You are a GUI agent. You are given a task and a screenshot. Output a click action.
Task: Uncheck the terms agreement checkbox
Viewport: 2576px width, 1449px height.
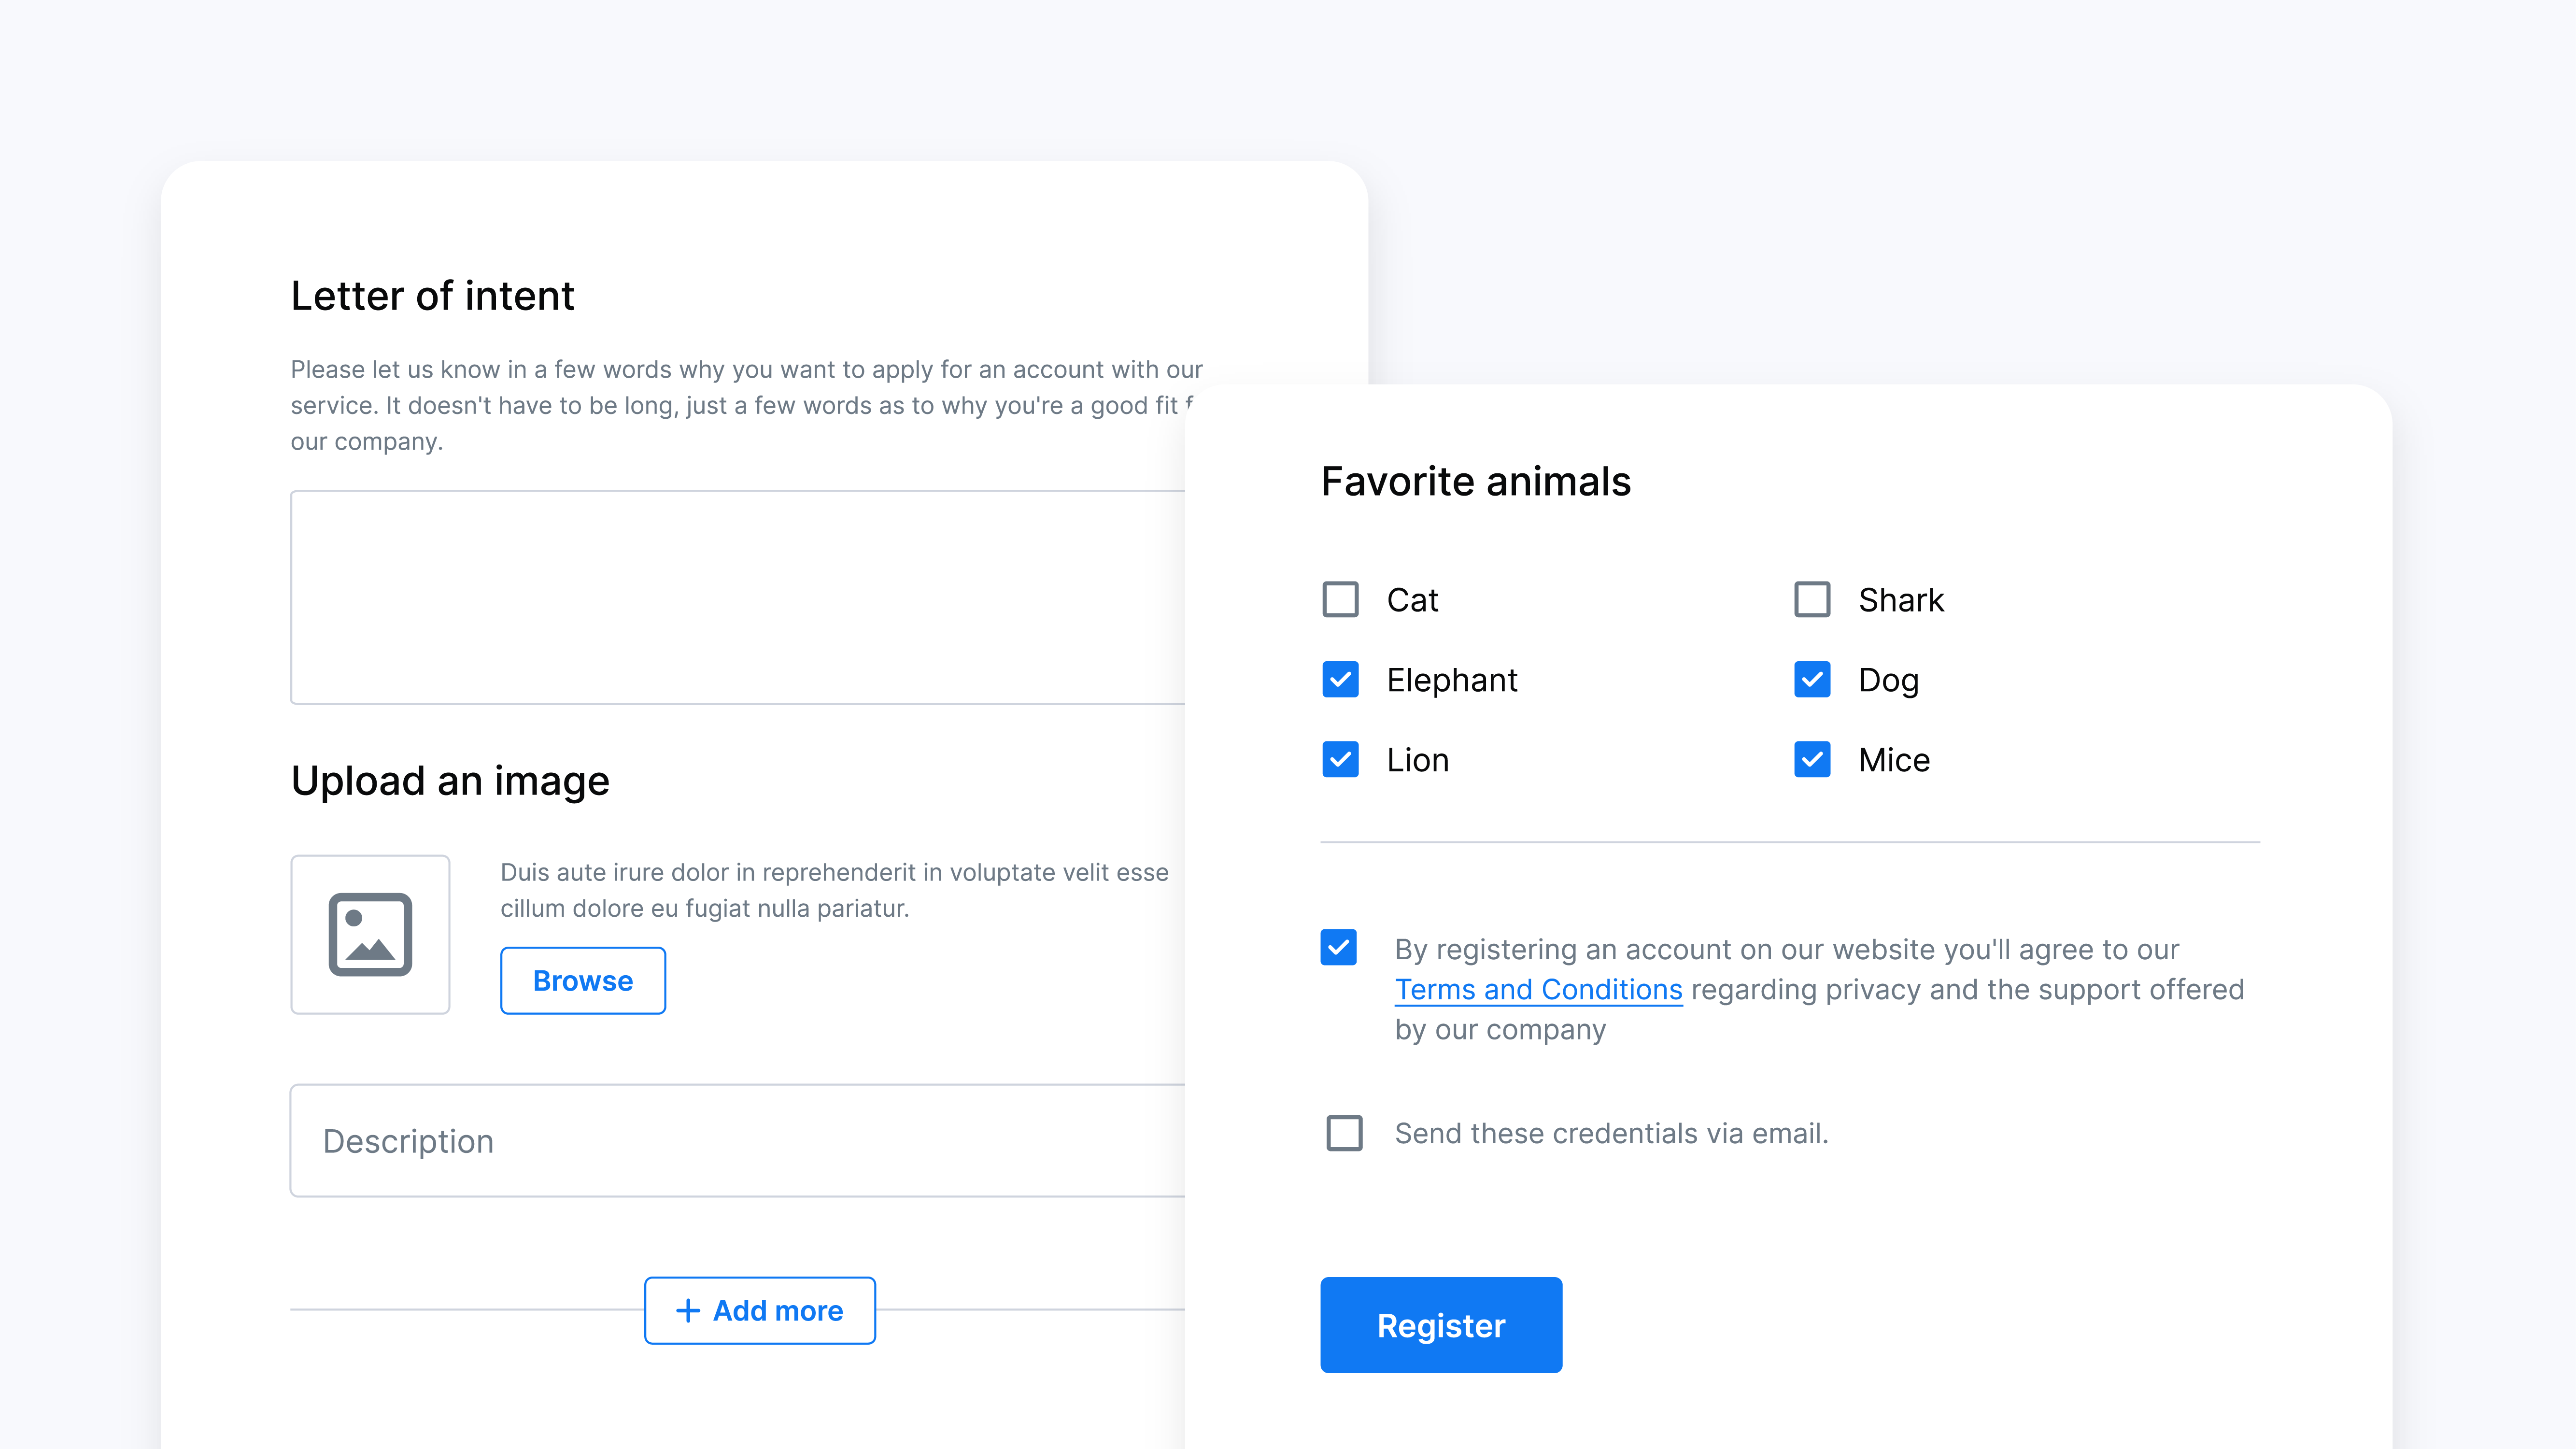[1338, 947]
